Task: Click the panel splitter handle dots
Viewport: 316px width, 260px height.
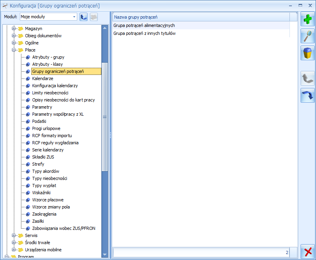Action: pyautogui.click(x=110, y=135)
